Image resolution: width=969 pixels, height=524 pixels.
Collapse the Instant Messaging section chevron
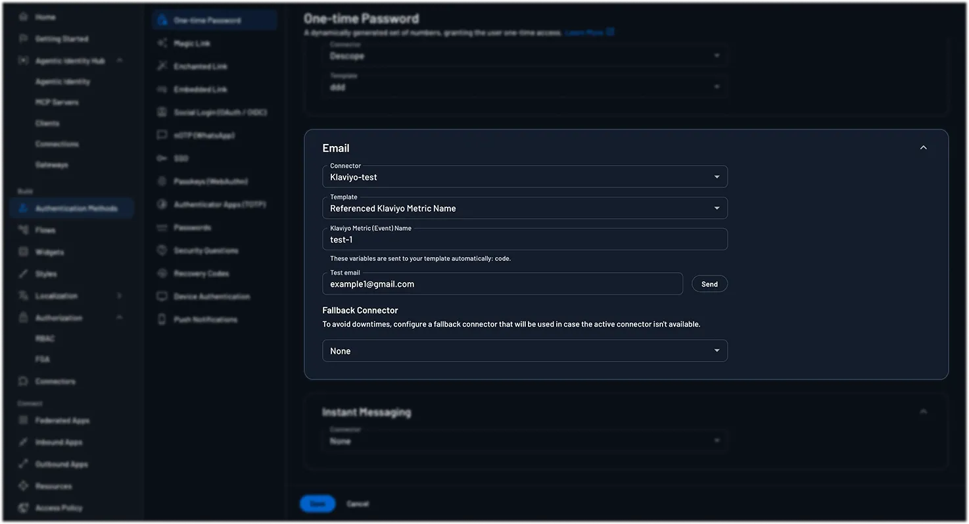[923, 412]
